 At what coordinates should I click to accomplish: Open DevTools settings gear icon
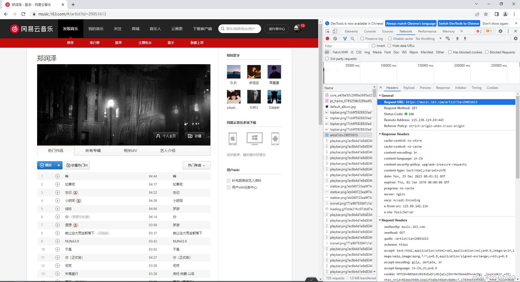[x=500, y=31]
